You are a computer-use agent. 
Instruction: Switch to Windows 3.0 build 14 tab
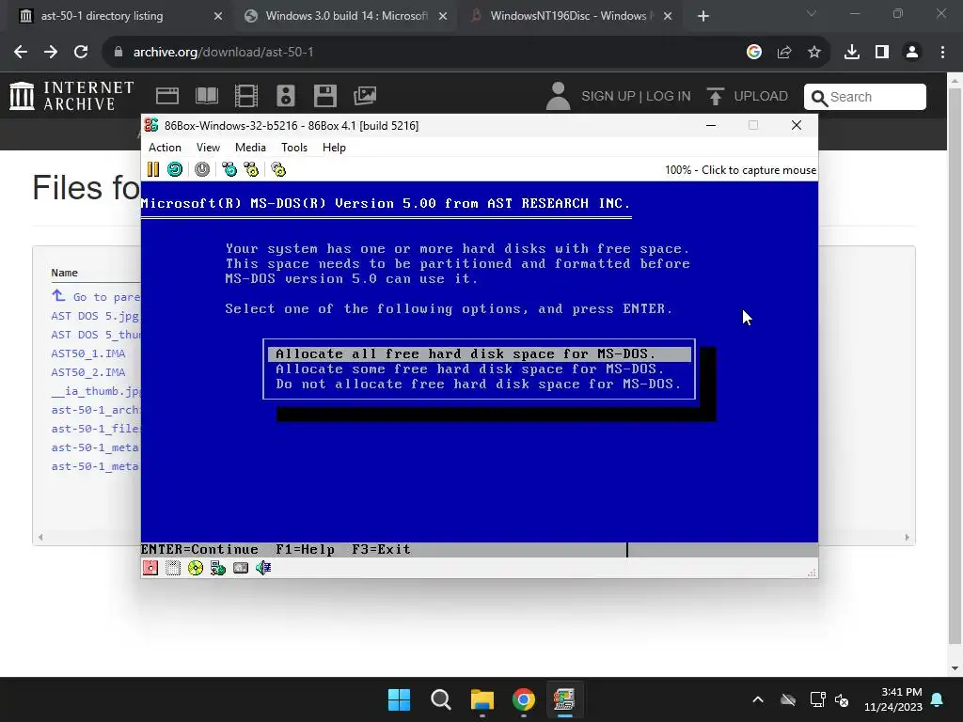pyautogui.click(x=346, y=16)
